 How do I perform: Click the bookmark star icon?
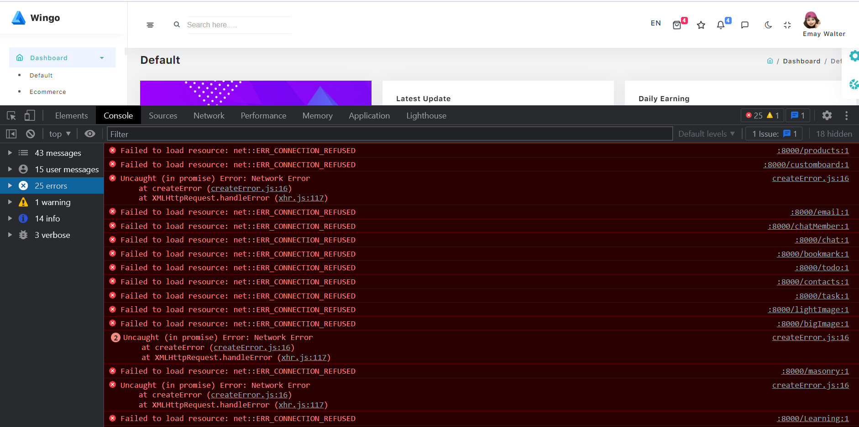701,25
